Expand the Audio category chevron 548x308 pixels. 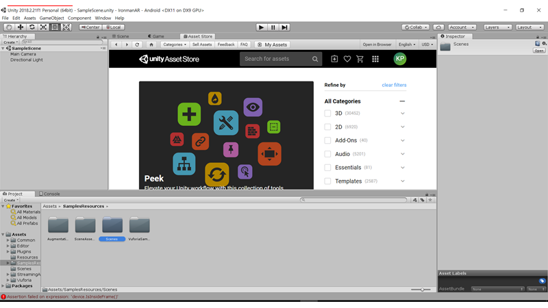(403, 154)
